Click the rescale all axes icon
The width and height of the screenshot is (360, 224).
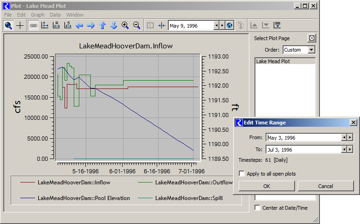click(x=45, y=25)
